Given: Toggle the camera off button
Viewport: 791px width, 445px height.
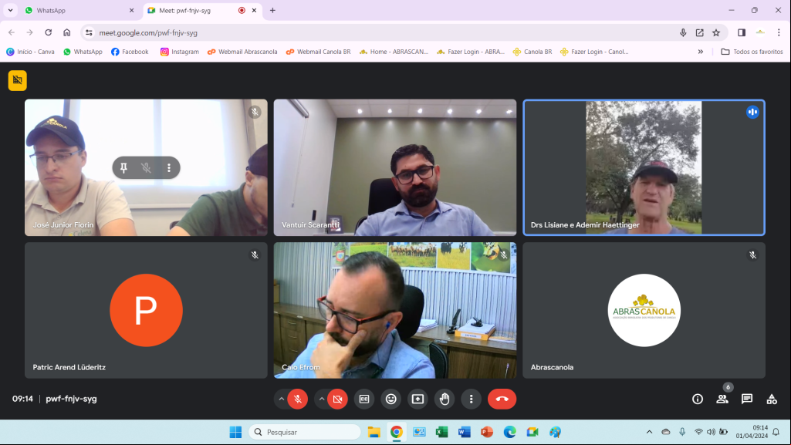Looking at the screenshot, I should tap(337, 399).
